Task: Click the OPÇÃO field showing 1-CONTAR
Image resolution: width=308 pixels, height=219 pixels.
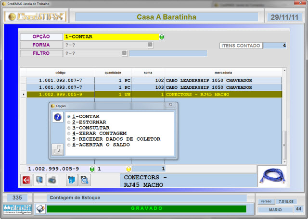Action: point(111,36)
